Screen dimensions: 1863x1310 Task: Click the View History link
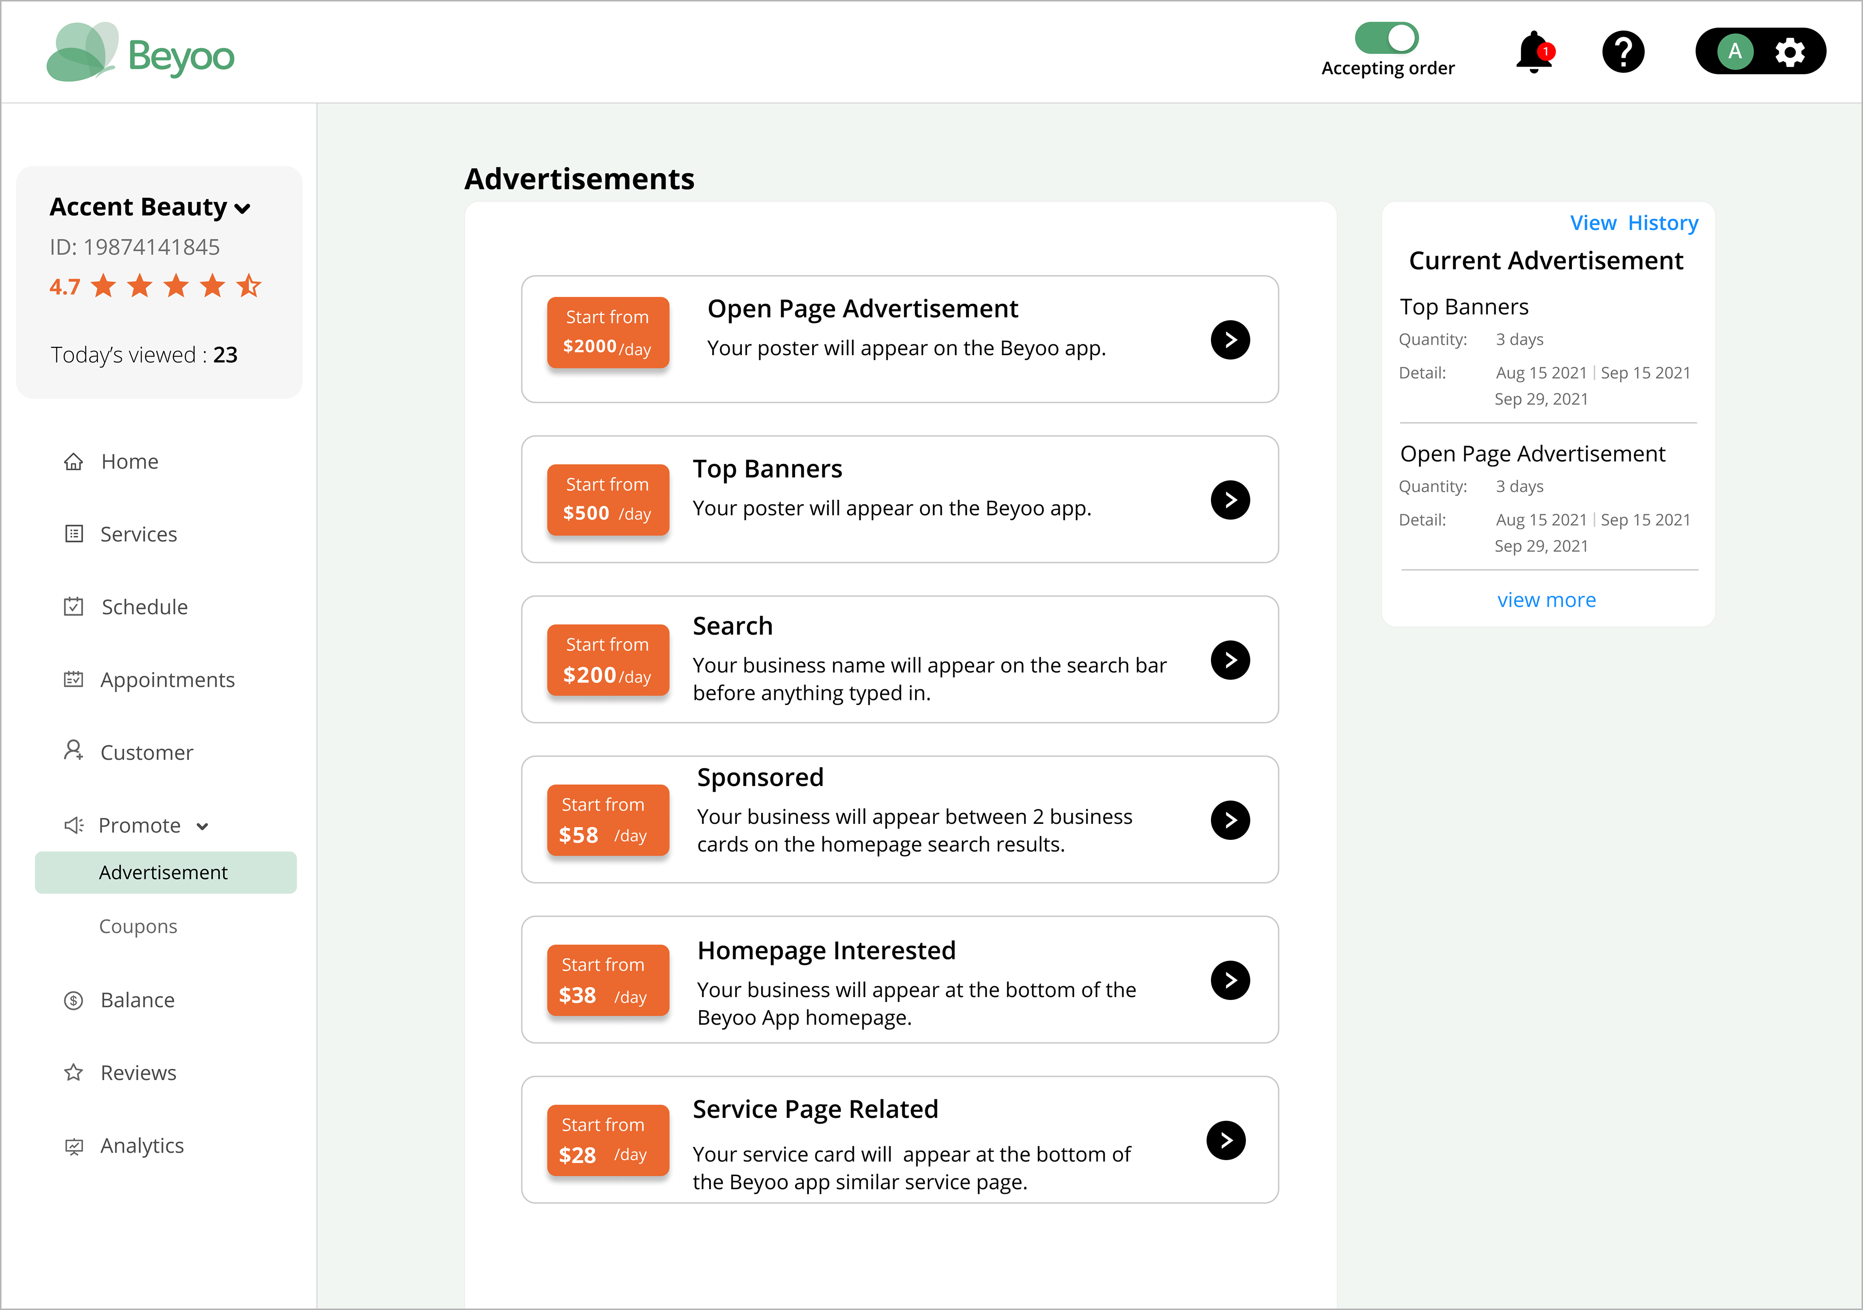tap(1634, 222)
